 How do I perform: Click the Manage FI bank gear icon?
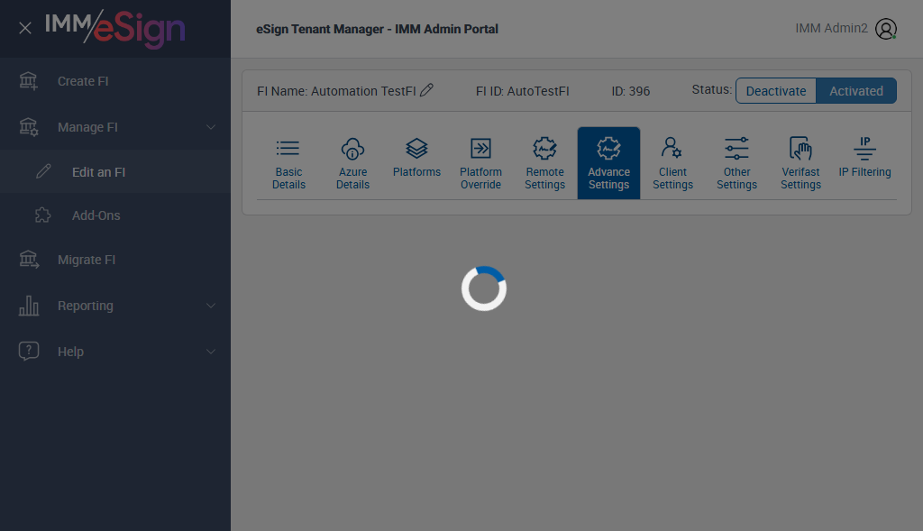(28, 127)
